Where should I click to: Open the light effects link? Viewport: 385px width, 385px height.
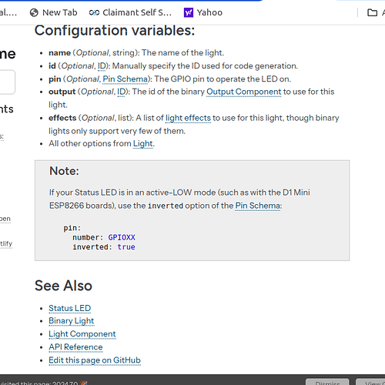coord(188,118)
